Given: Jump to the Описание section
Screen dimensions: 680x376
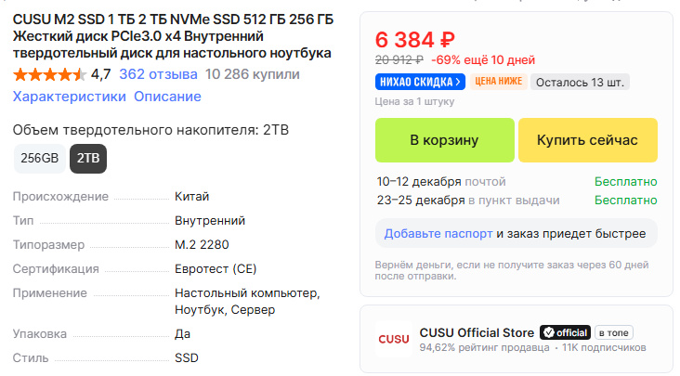Looking at the screenshot, I should pyautogui.click(x=167, y=97).
